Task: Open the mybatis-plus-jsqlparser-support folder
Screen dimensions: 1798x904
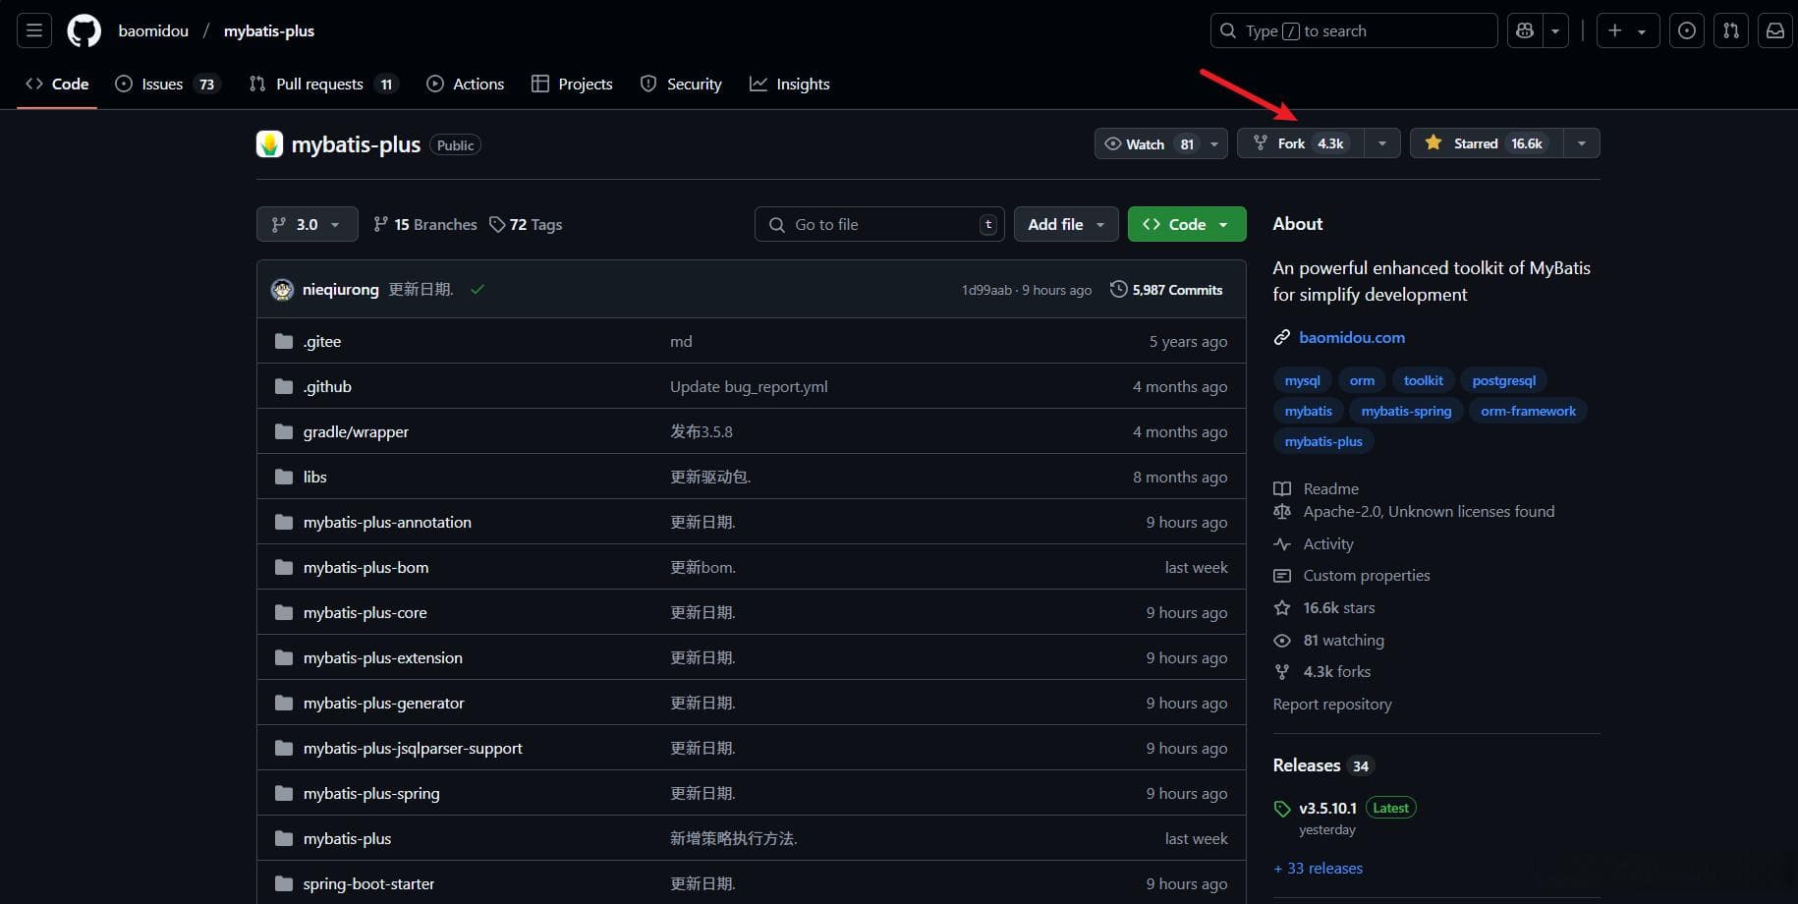Action: click(x=413, y=748)
